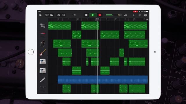Toggle the metronome
186x104 pixels.
[126, 15]
